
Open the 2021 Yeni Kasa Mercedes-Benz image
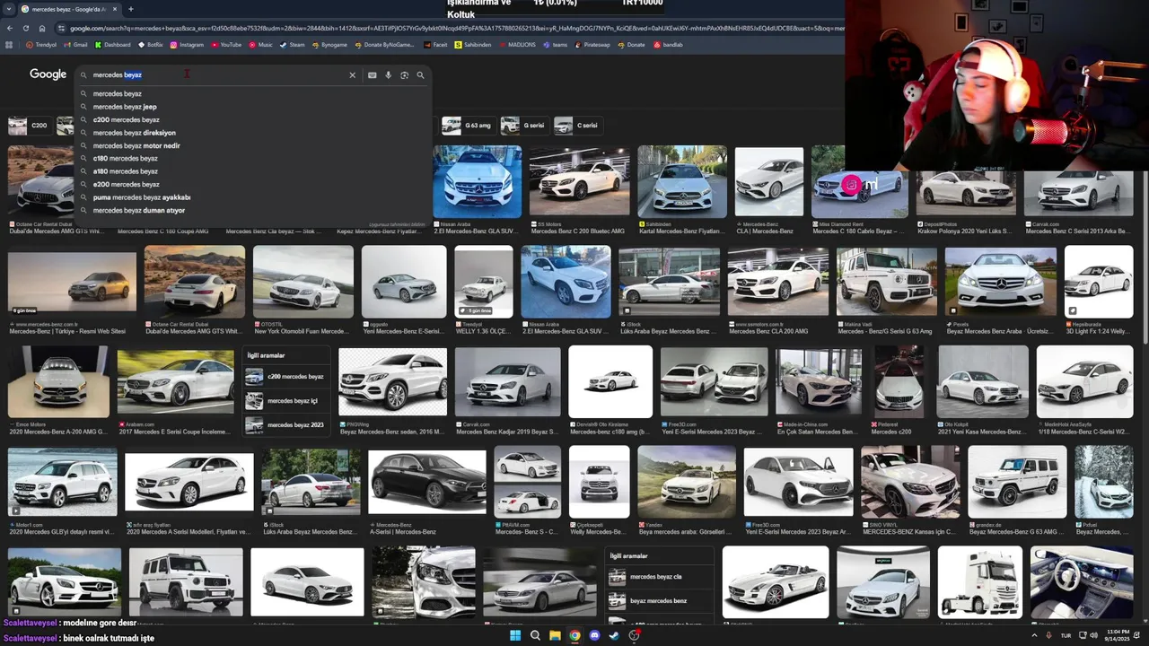pos(983,381)
